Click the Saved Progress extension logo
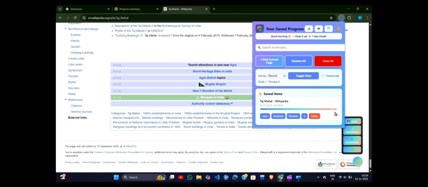Viewport: 428px width, 187px height. point(259,29)
